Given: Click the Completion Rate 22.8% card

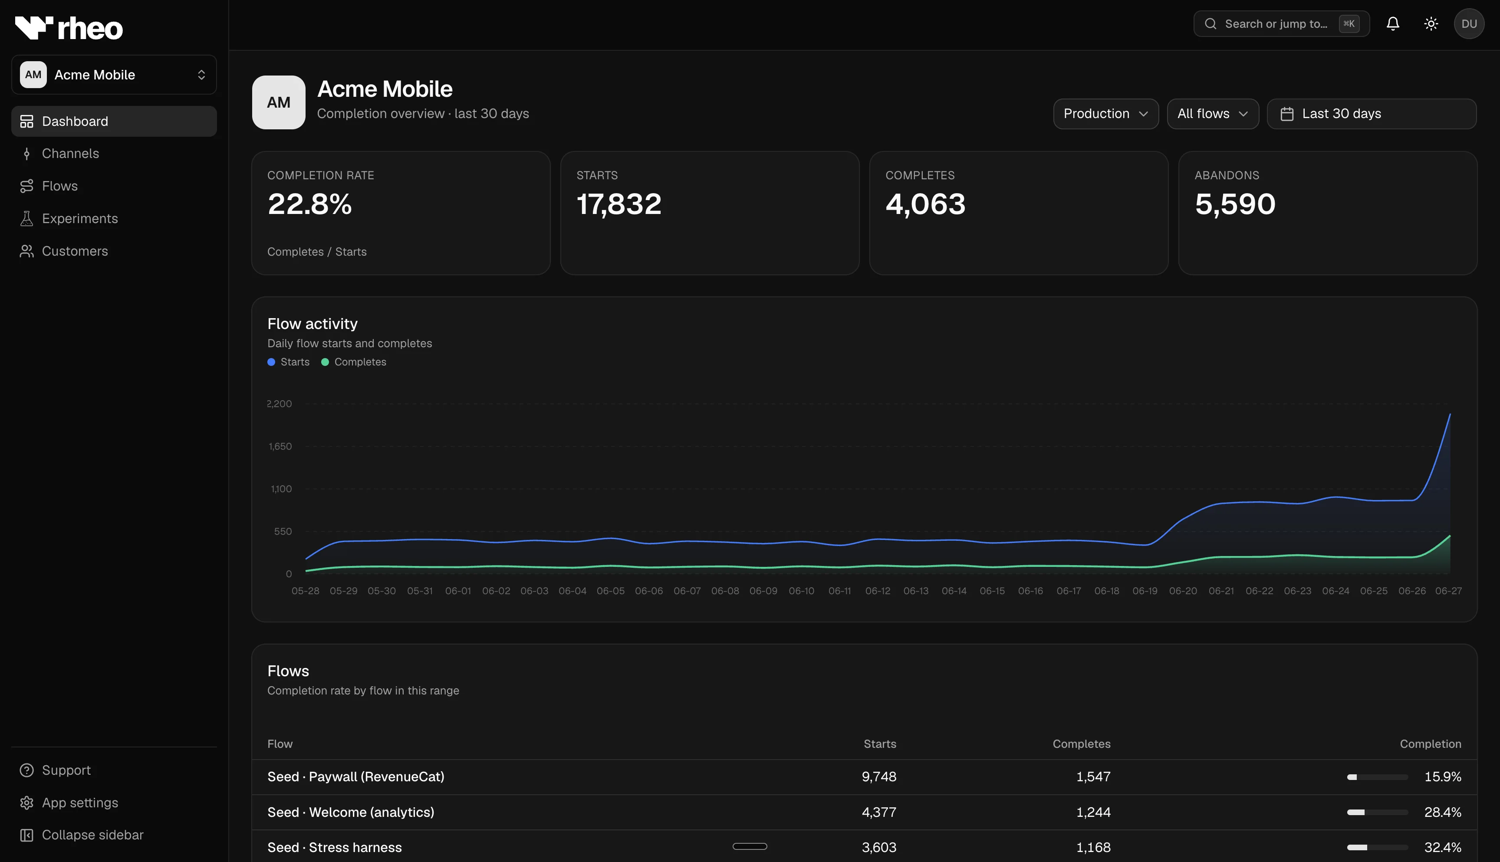Looking at the screenshot, I should point(401,213).
